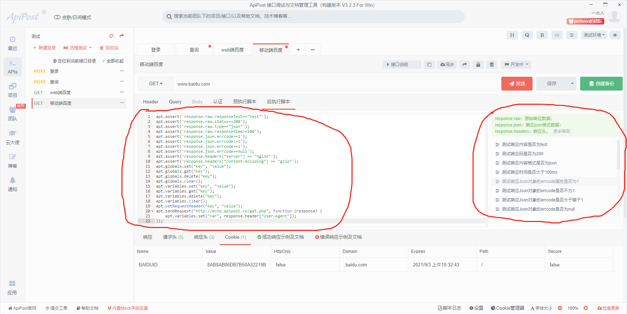Open the 预执行脚本 tab

point(244,102)
